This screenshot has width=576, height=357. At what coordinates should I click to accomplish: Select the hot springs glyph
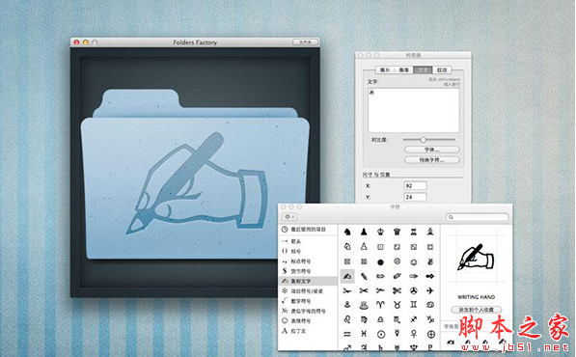[364, 305]
